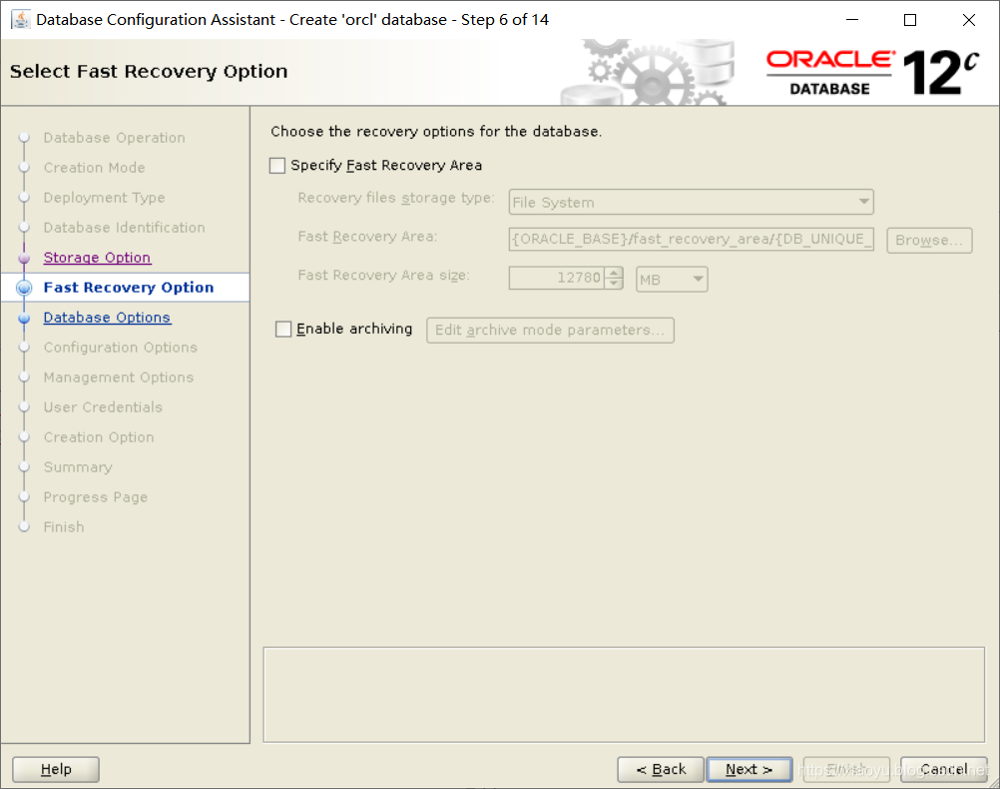Click 'Choose the recovery options for the database.' text
This screenshot has width=1000, height=789.
pyautogui.click(x=436, y=132)
